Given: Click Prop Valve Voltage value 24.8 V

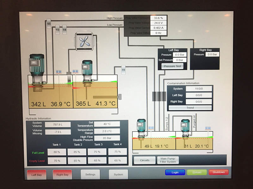Looking at the screenshot, I should [x=158, y=23].
